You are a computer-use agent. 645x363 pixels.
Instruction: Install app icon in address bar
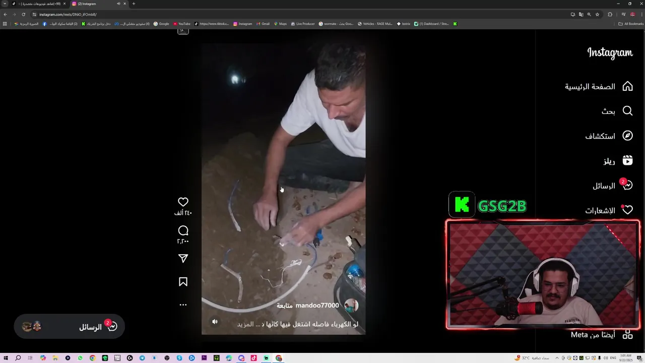(573, 14)
